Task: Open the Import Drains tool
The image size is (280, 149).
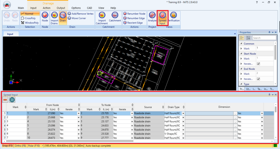Action: (54, 18)
